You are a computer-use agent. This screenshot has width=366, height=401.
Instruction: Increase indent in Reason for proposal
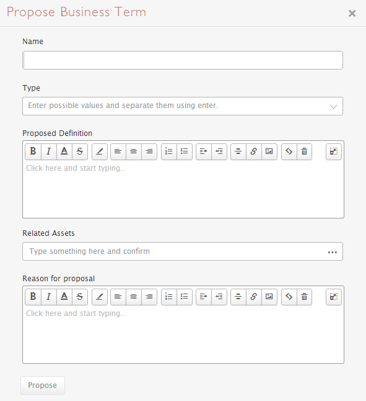tap(204, 297)
